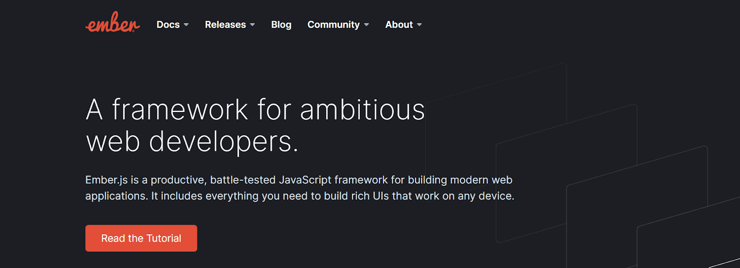
Task: Go to the Blog page
Action: click(281, 24)
